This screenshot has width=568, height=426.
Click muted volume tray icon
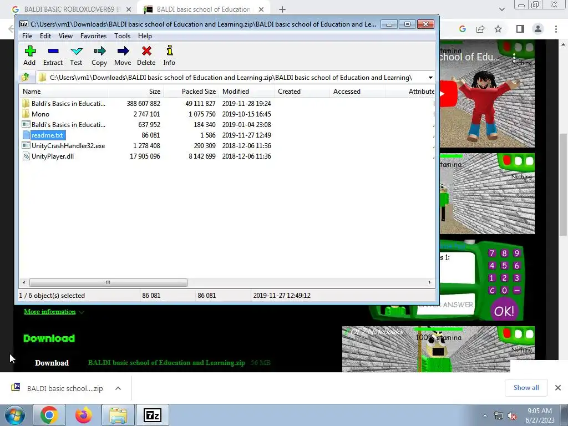point(512,416)
